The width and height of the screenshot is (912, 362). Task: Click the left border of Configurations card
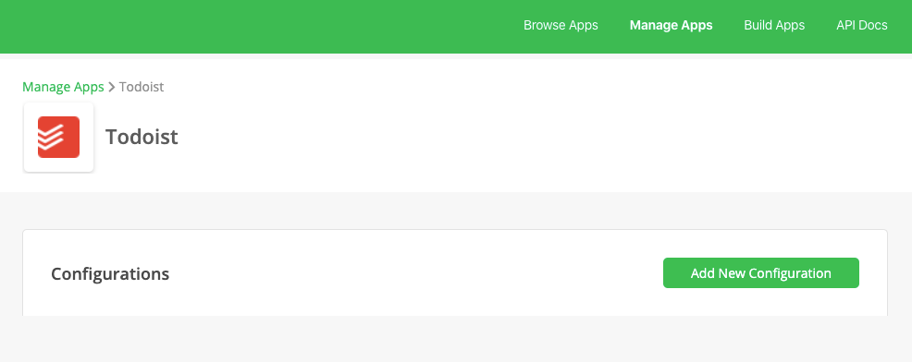[x=23, y=273]
